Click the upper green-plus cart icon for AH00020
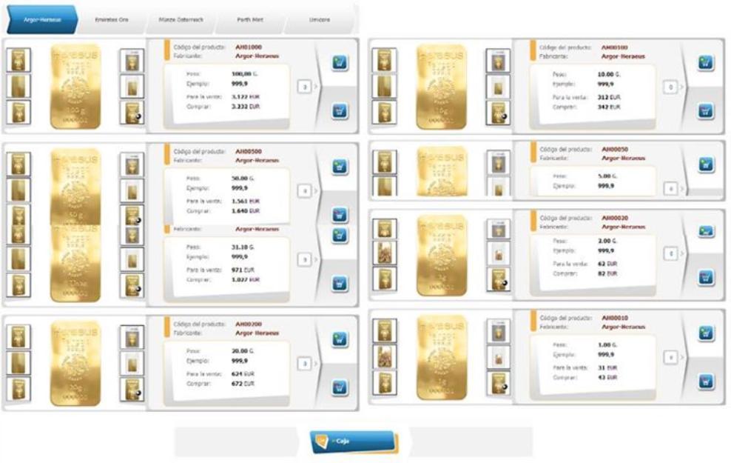This screenshot has height=463, width=731. coord(707,231)
